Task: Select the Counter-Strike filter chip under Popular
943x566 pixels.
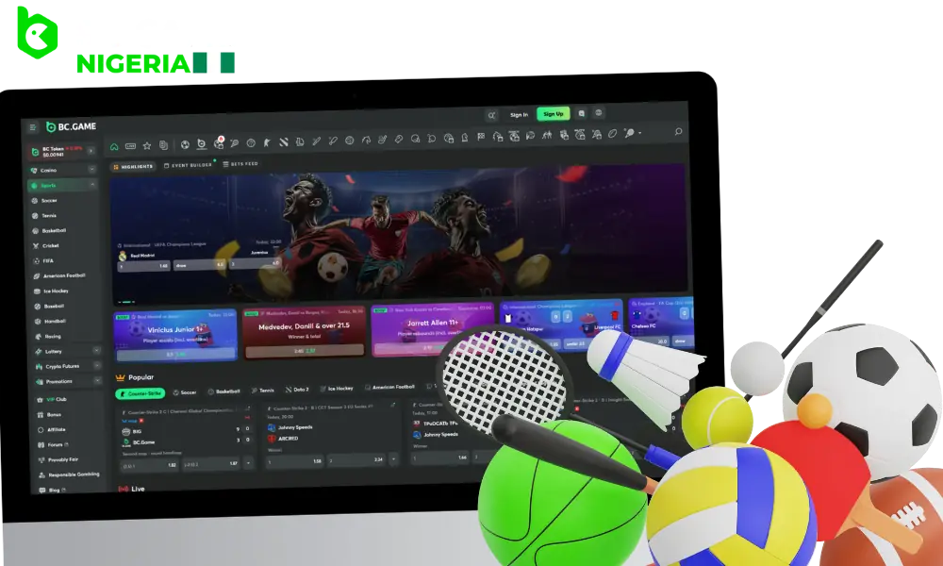Action: click(x=141, y=393)
